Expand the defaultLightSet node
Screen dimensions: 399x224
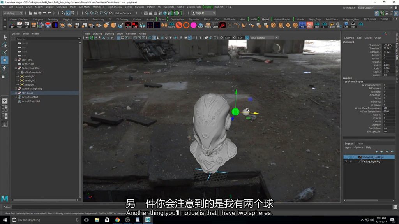pos(16,97)
